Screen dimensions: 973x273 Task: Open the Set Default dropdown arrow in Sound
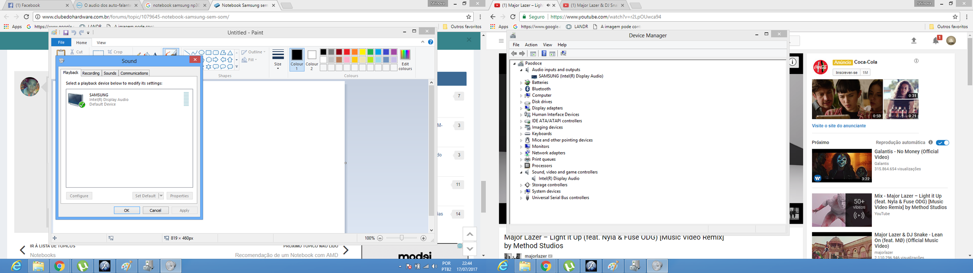pyautogui.click(x=161, y=196)
